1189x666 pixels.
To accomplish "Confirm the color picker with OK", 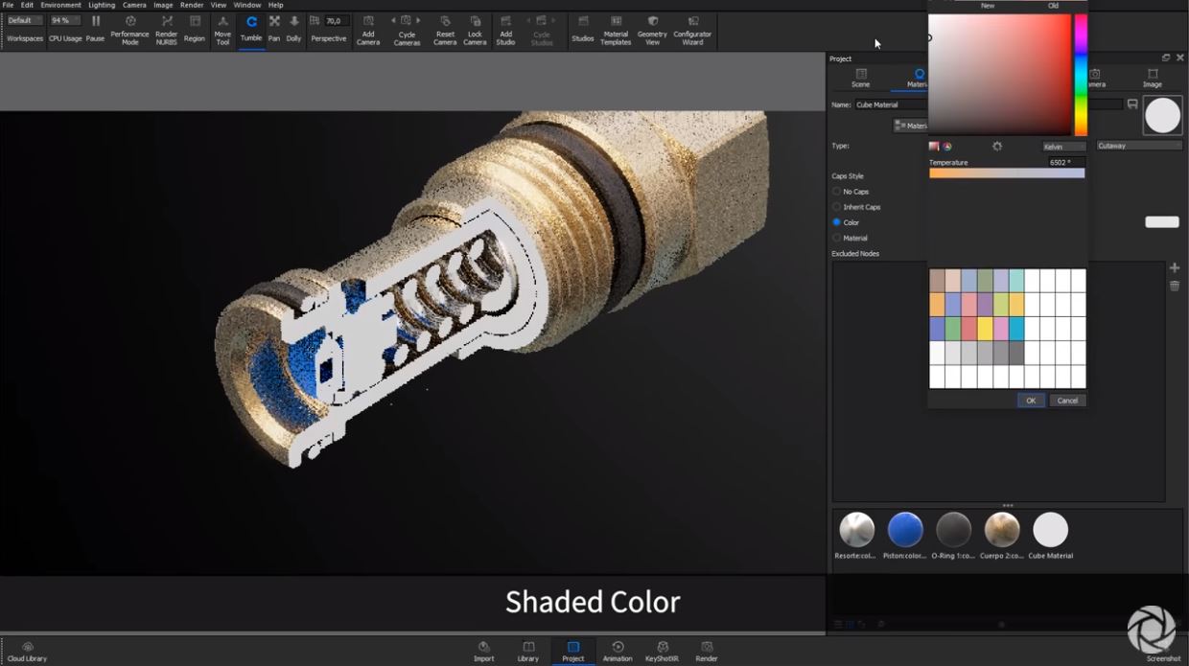I will coord(1031,401).
